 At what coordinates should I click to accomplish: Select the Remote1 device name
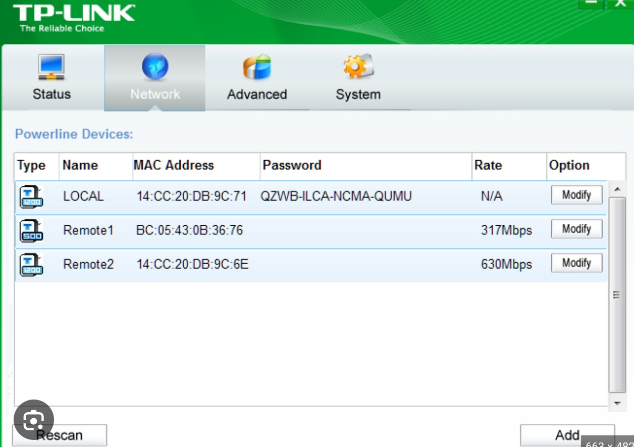coord(88,230)
